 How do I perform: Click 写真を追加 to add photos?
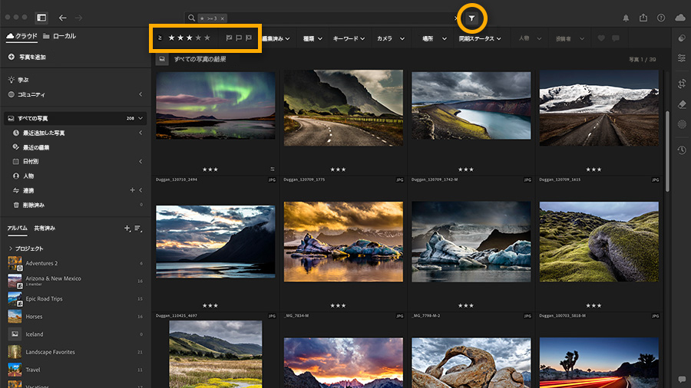pyautogui.click(x=28, y=57)
